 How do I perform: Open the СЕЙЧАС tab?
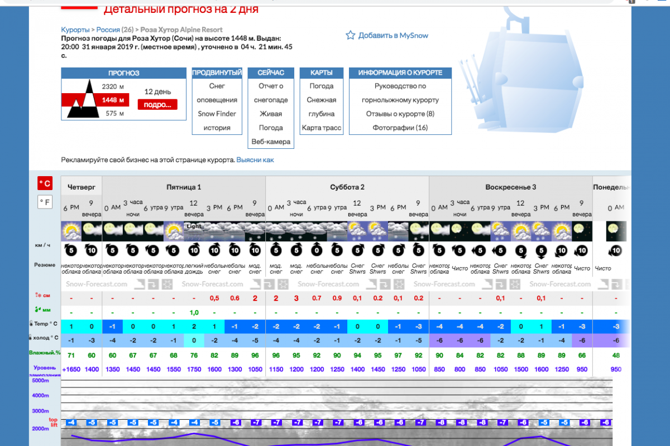271,73
